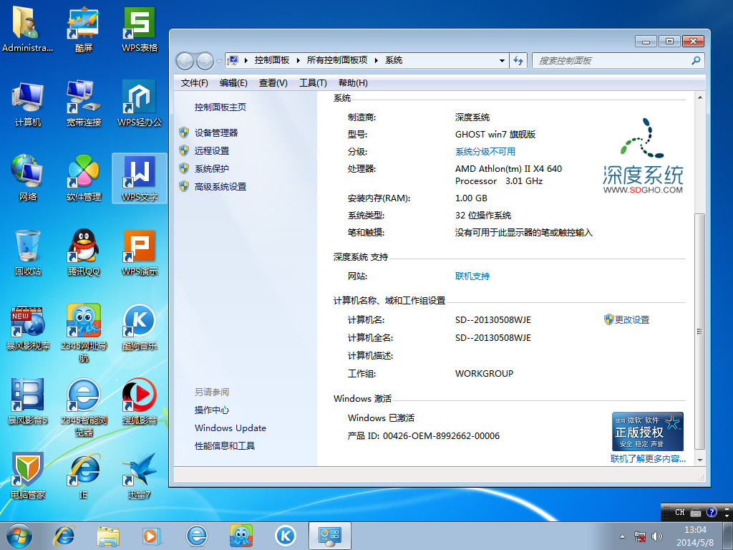This screenshot has width=733, height=550.
Task: Open the 网络 desktop icon
Action: tap(27, 178)
